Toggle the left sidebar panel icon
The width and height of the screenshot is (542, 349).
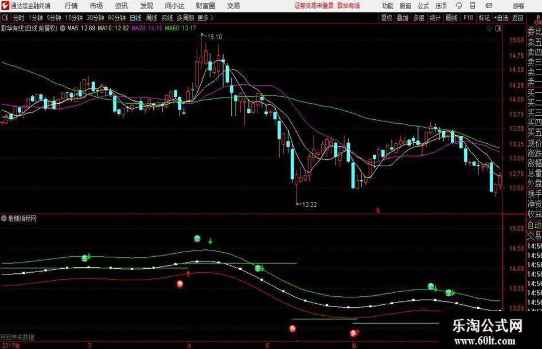click(5, 18)
